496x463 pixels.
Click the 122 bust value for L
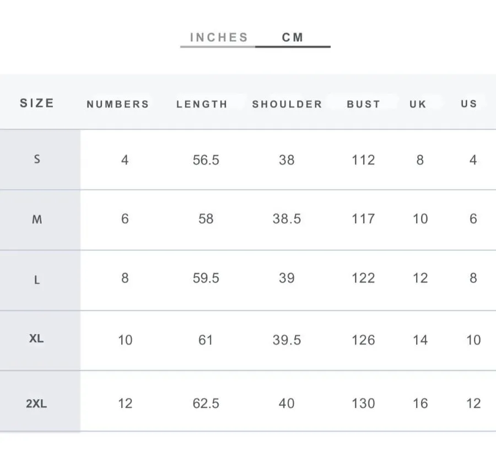364,278
